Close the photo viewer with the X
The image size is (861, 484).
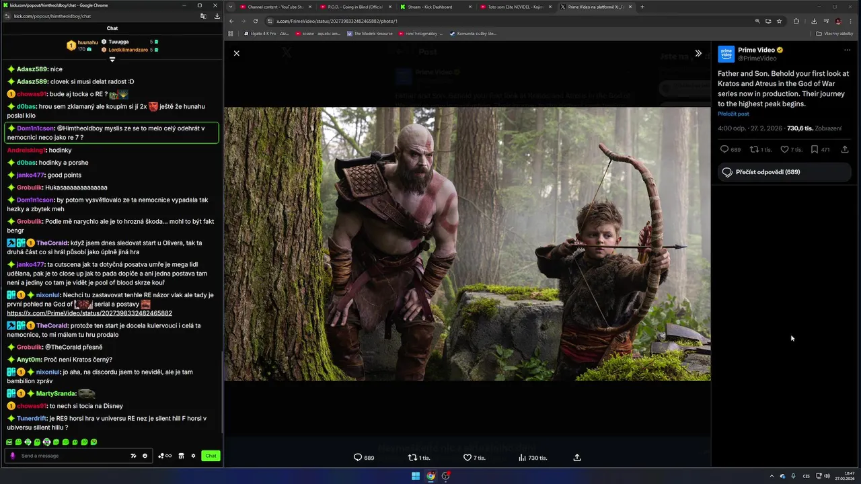236,53
